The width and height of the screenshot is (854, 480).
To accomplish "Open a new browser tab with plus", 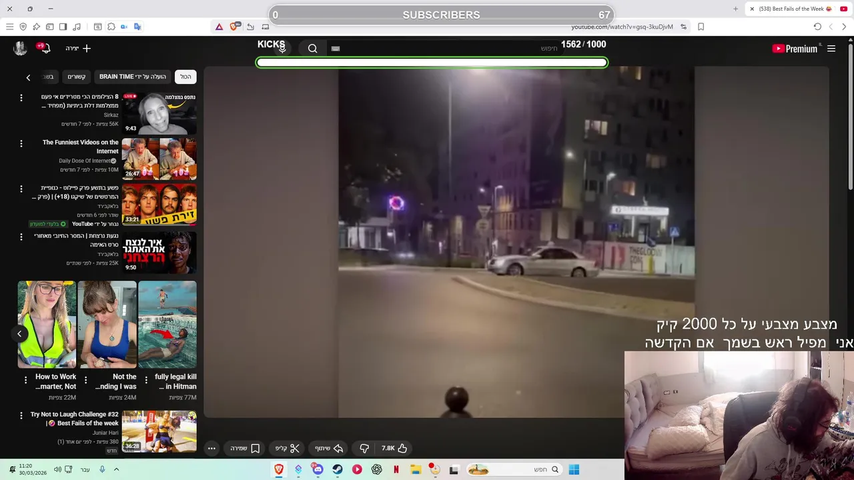I will coord(735,9).
